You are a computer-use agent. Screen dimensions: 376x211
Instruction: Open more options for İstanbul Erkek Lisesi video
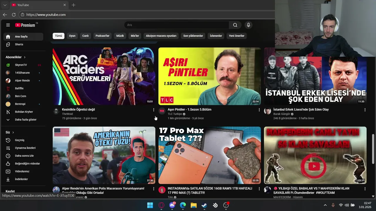click(x=365, y=110)
